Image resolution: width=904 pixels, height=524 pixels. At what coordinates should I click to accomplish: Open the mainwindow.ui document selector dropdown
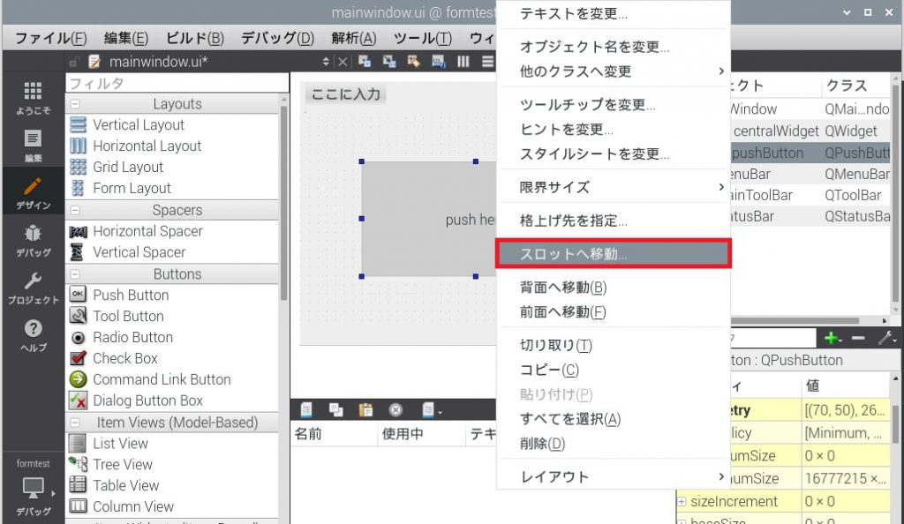(x=326, y=62)
